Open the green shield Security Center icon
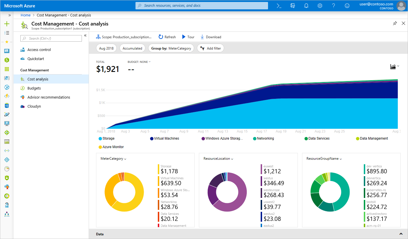408x239 pixels. (7, 178)
